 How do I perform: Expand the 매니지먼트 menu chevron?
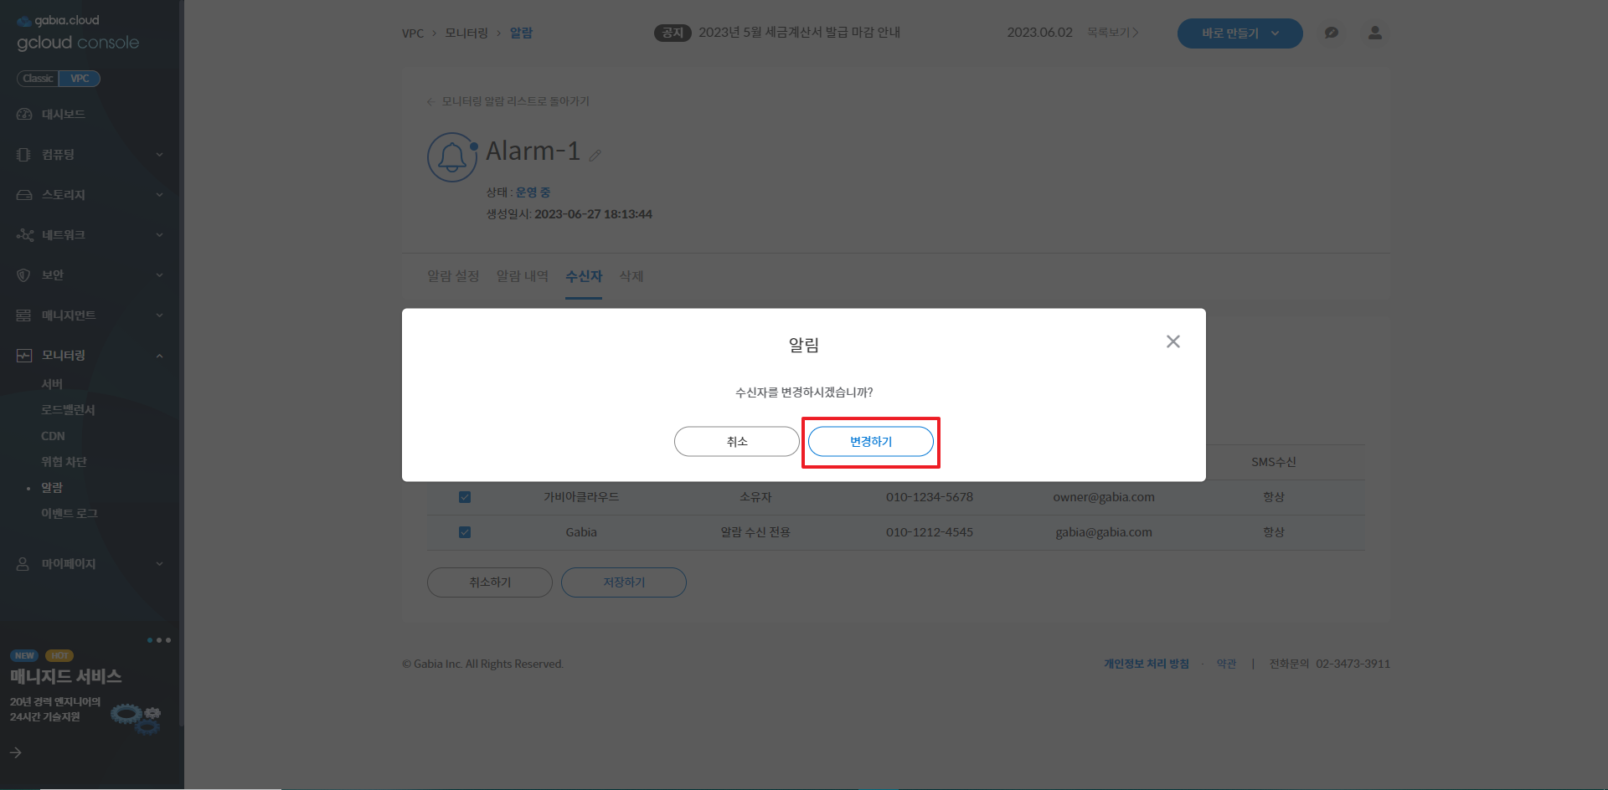[159, 315]
